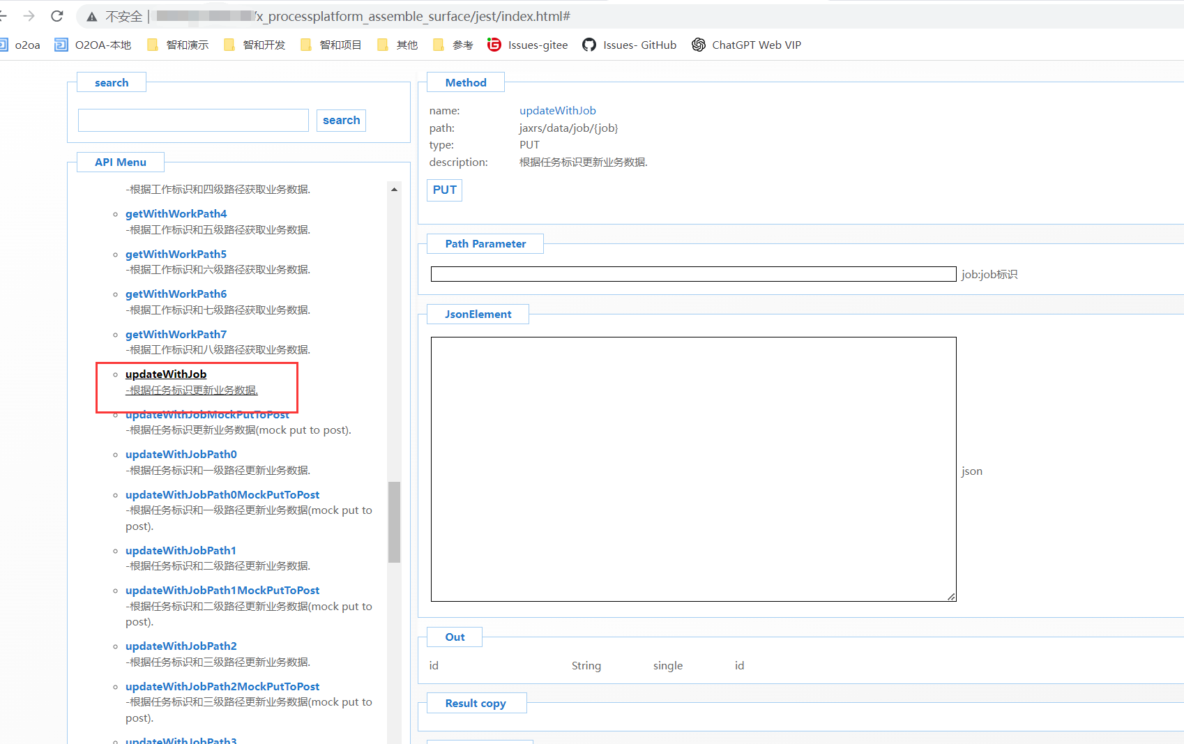Click the API Menu scroll up arrow
The image size is (1184, 744).
(x=394, y=190)
